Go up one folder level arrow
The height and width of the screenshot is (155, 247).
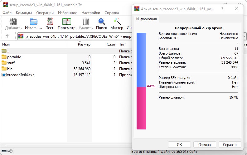(x=7, y=36)
